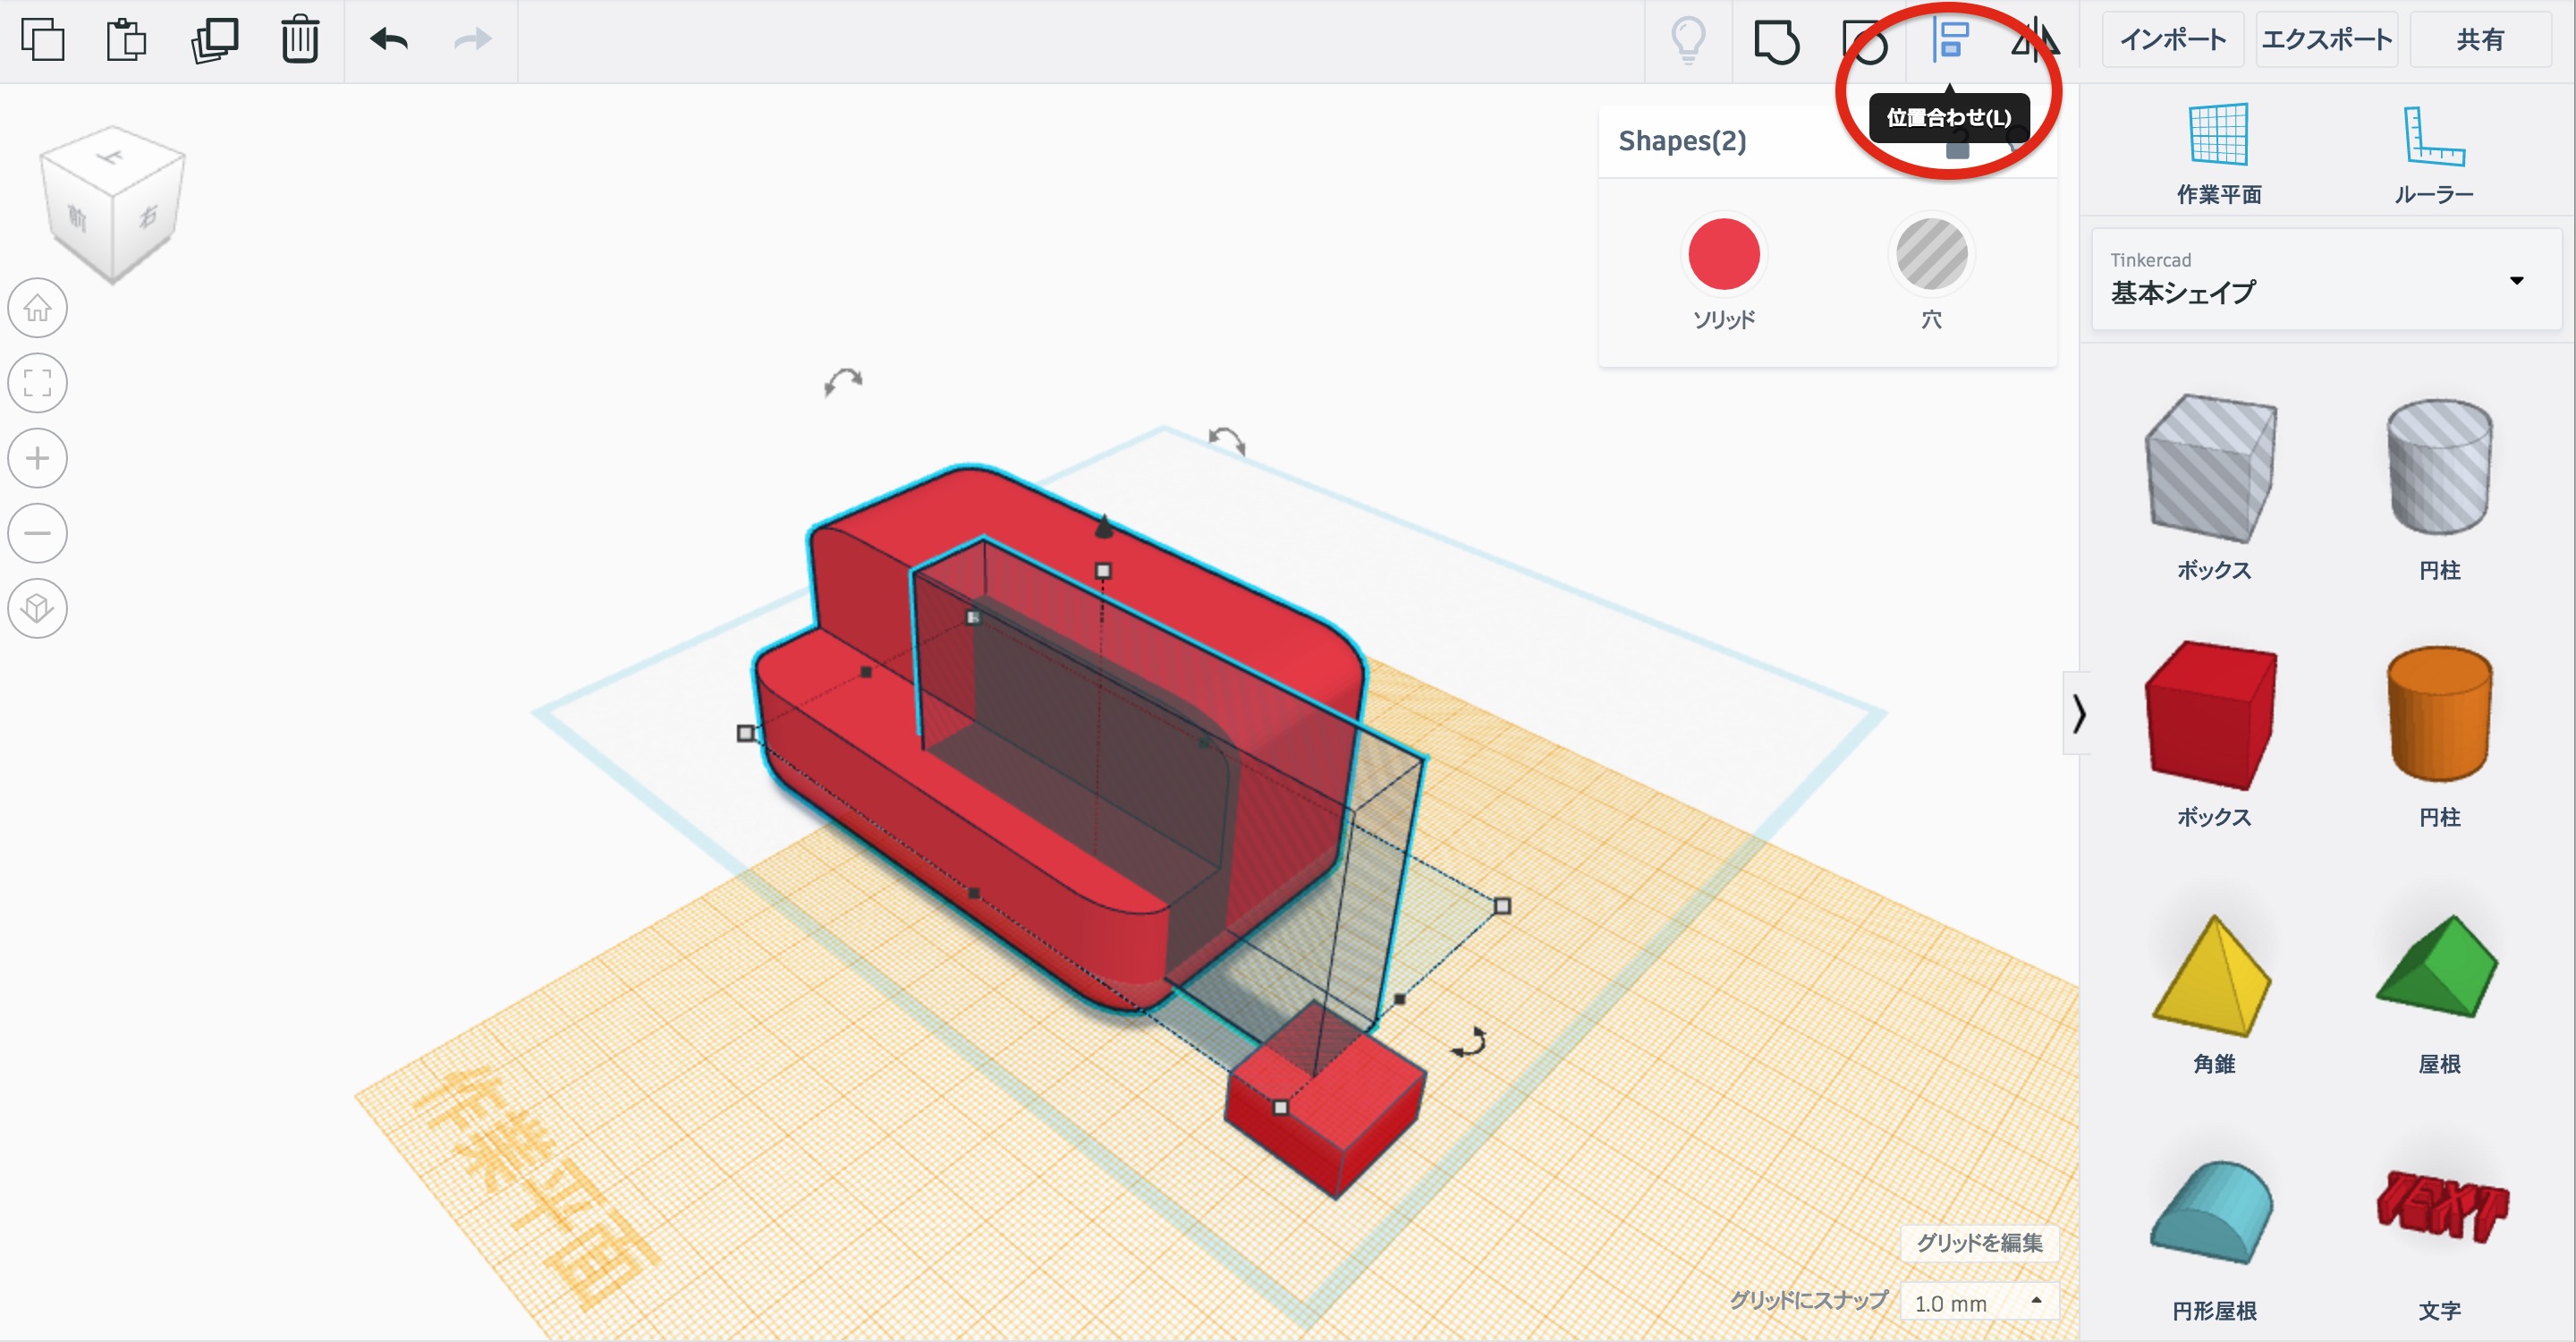Click the Duplicate and repeat icon
Viewport: 2576px width, 1342px height.
coord(214,40)
